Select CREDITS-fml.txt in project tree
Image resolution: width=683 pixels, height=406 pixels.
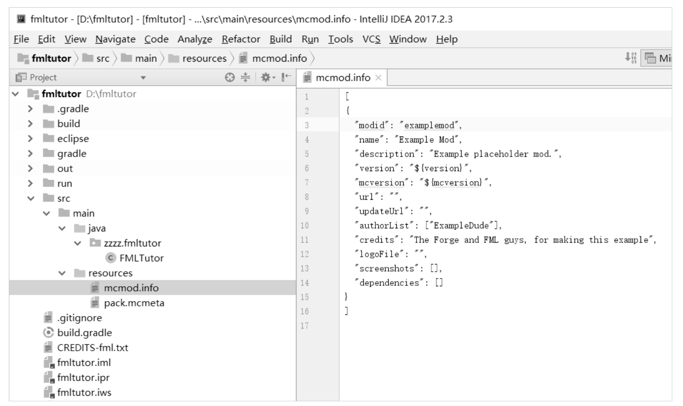click(93, 348)
